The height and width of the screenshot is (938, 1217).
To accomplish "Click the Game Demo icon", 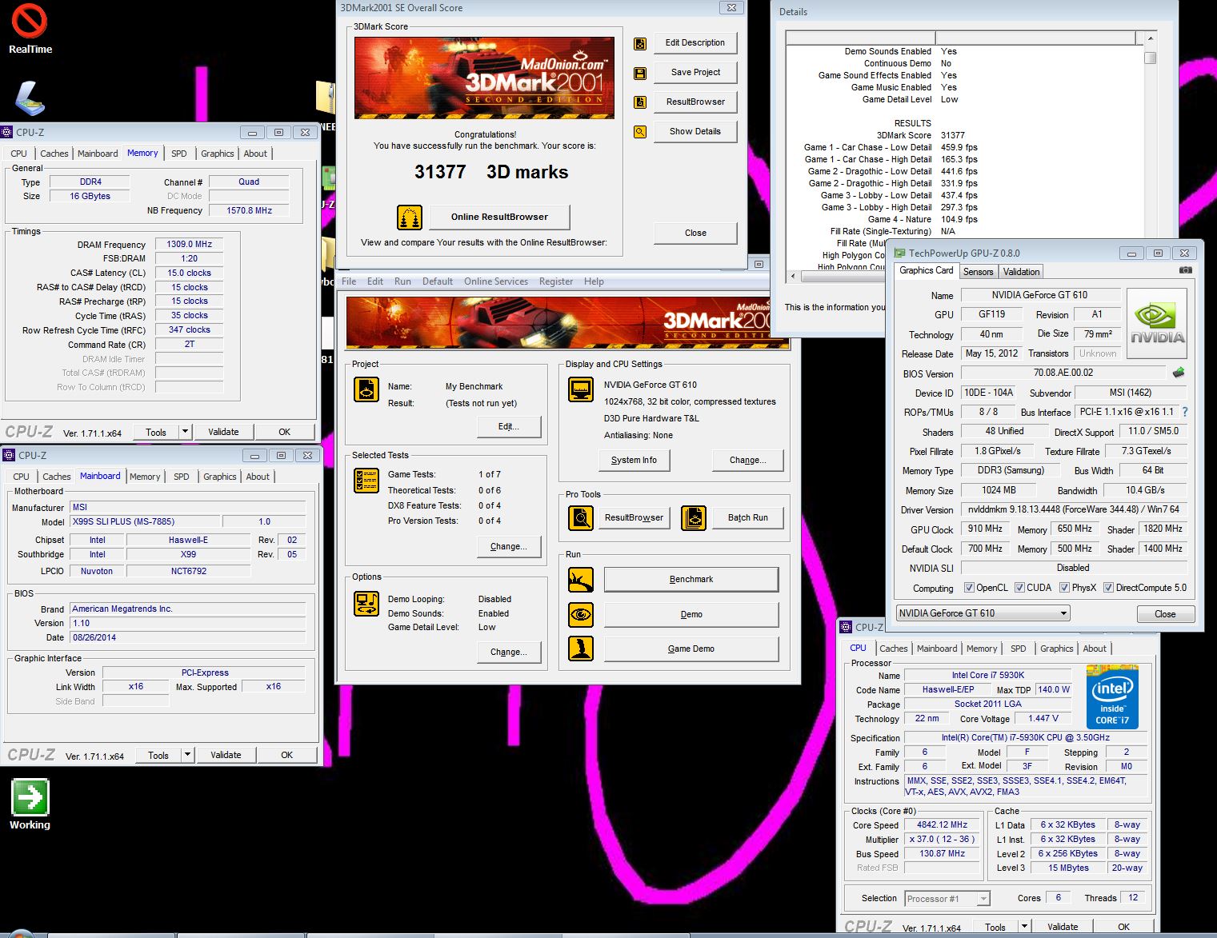I will (x=581, y=649).
